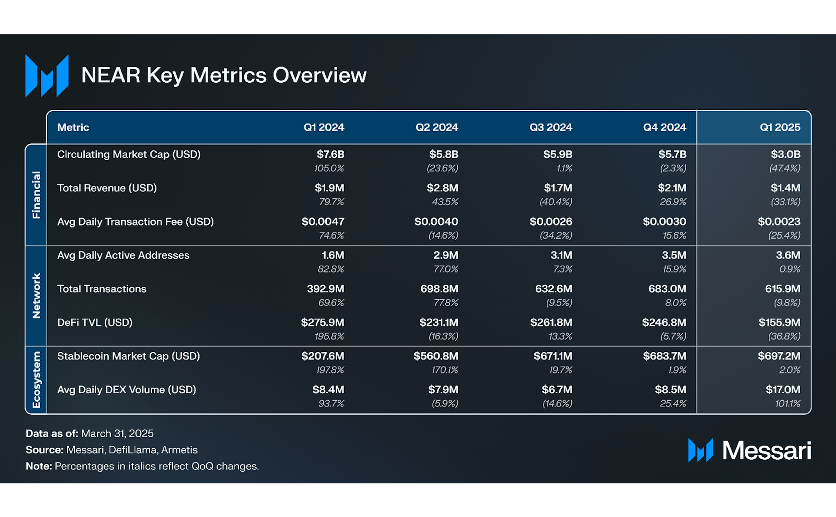Click the 'Financial' section label
This screenshot has height=517, width=836.
[36, 195]
